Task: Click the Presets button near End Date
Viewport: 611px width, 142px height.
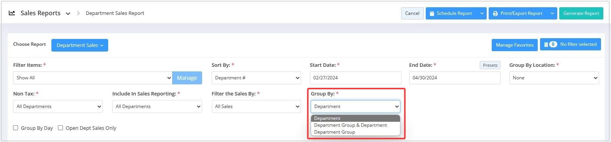Action: pyautogui.click(x=490, y=65)
